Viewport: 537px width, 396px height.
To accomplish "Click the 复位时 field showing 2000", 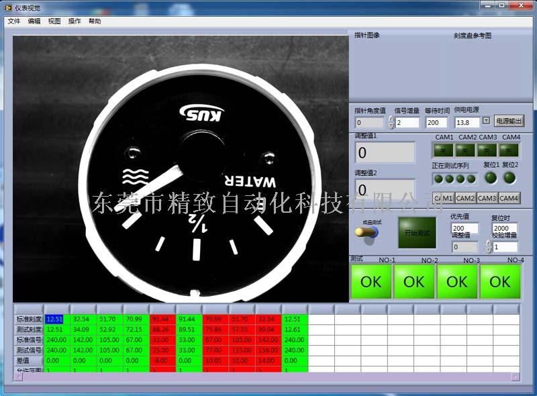I will (505, 228).
